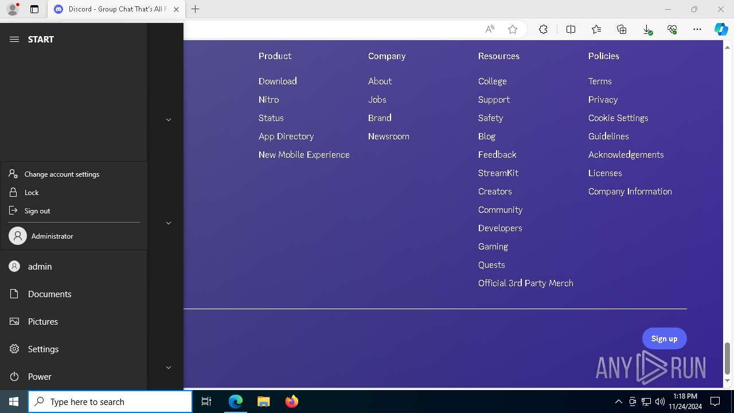Open the Nitro link
The width and height of the screenshot is (734, 413).
click(268, 99)
